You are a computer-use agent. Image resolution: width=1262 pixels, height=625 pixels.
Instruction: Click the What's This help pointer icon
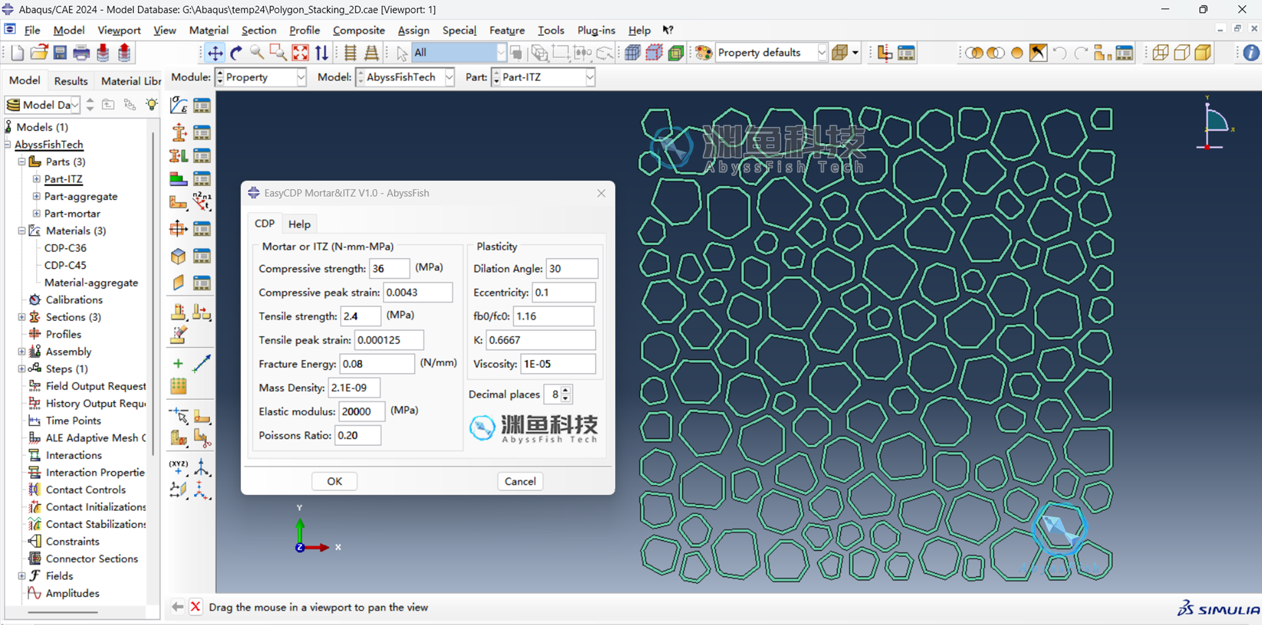coord(668,30)
